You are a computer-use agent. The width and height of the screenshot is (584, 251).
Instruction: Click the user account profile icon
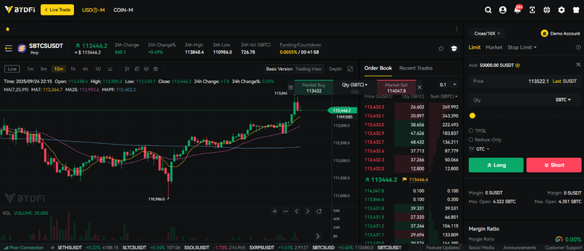(503, 10)
